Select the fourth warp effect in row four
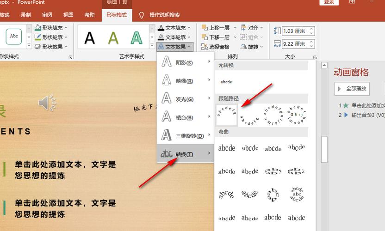385x231 pixels. point(296,218)
